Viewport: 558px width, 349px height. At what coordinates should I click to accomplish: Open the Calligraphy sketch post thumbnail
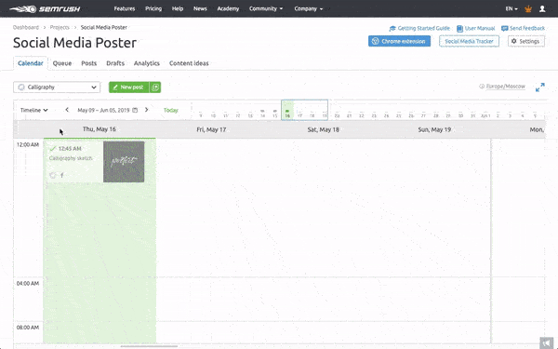click(124, 162)
